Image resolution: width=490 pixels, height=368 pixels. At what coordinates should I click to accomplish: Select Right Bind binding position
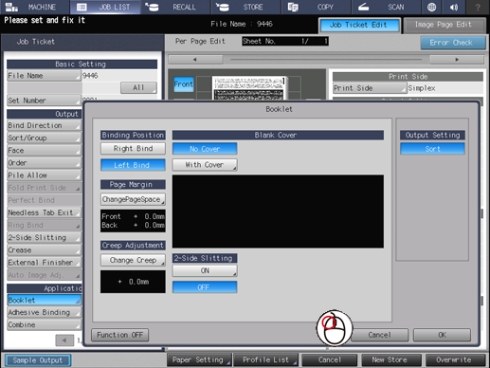133,148
